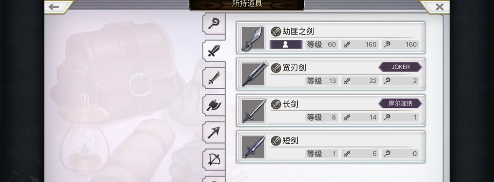This screenshot has height=182, width=494.
Task: Click the 宽刃剑 broadsword thumbnail
Action: [253, 74]
